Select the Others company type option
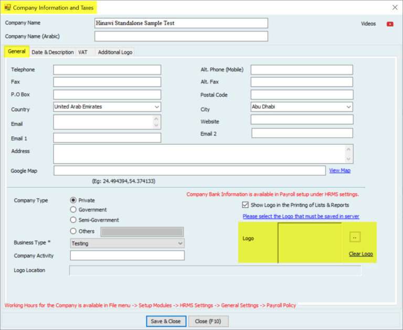This screenshot has width=403, height=330. click(73, 231)
